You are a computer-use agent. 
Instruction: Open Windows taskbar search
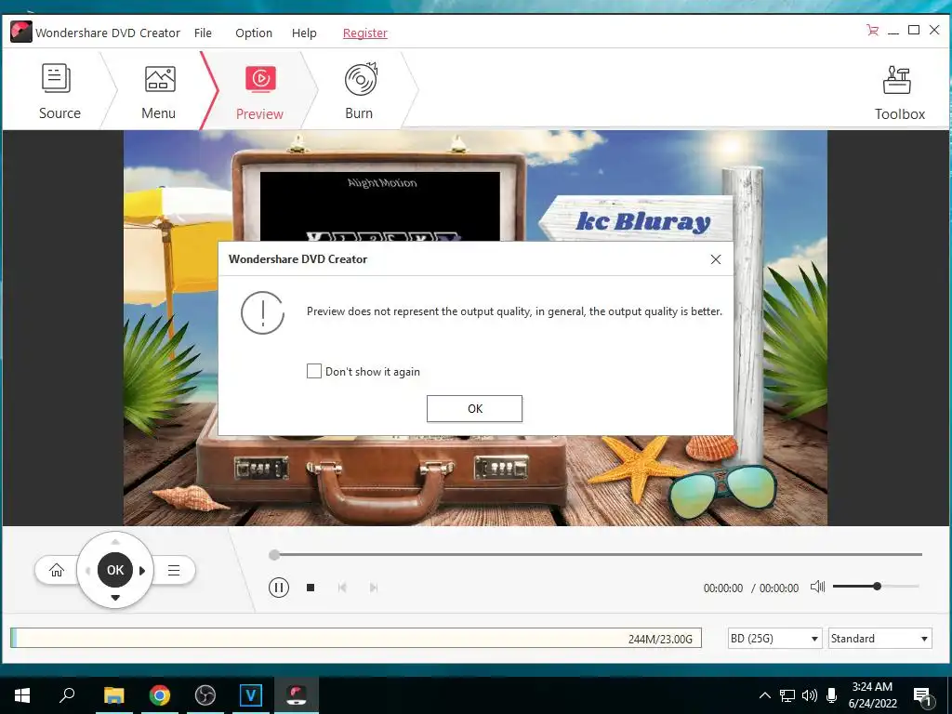(x=67, y=695)
